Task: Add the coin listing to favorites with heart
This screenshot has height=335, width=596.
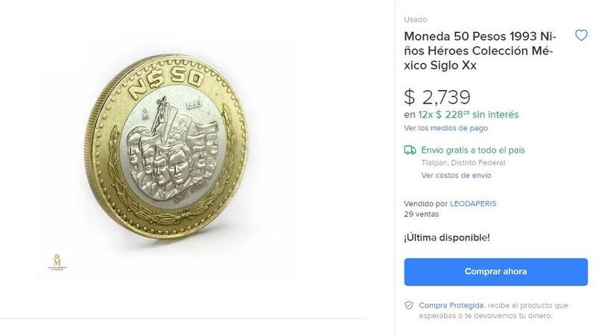Action: 581,36
